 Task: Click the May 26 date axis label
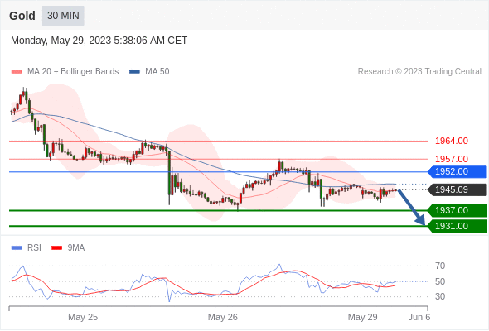[223, 317]
